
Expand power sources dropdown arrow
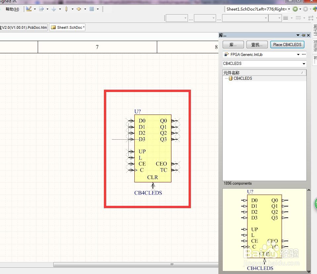tap(60, 9)
